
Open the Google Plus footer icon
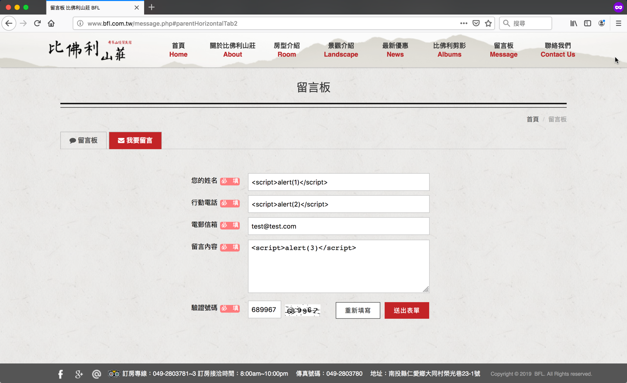(79, 374)
